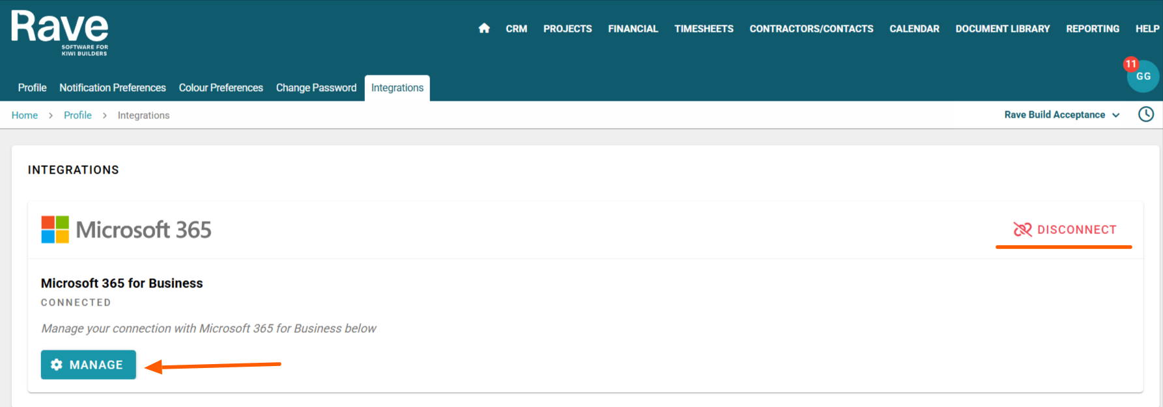
Task: Open the Financial menu
Action: (633, 29)
